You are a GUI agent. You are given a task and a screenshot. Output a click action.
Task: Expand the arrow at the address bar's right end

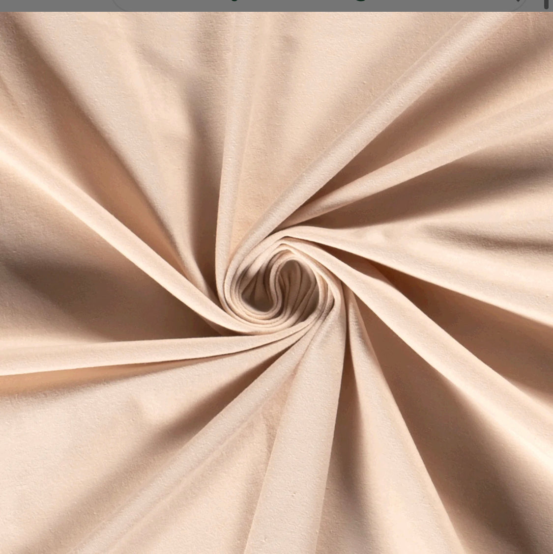(517, 3)
